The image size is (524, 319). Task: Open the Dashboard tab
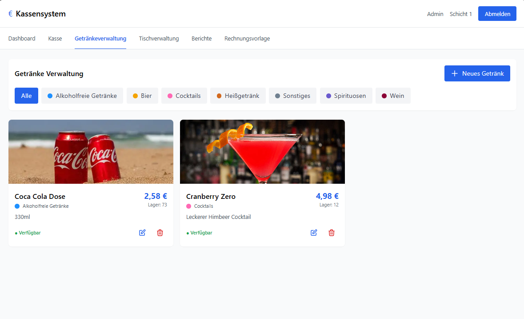(22, 38)
